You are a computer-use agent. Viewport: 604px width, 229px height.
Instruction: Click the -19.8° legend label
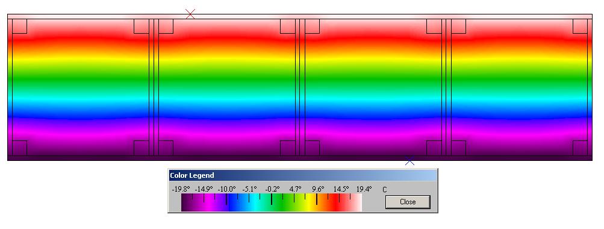[x=181, y=189]
